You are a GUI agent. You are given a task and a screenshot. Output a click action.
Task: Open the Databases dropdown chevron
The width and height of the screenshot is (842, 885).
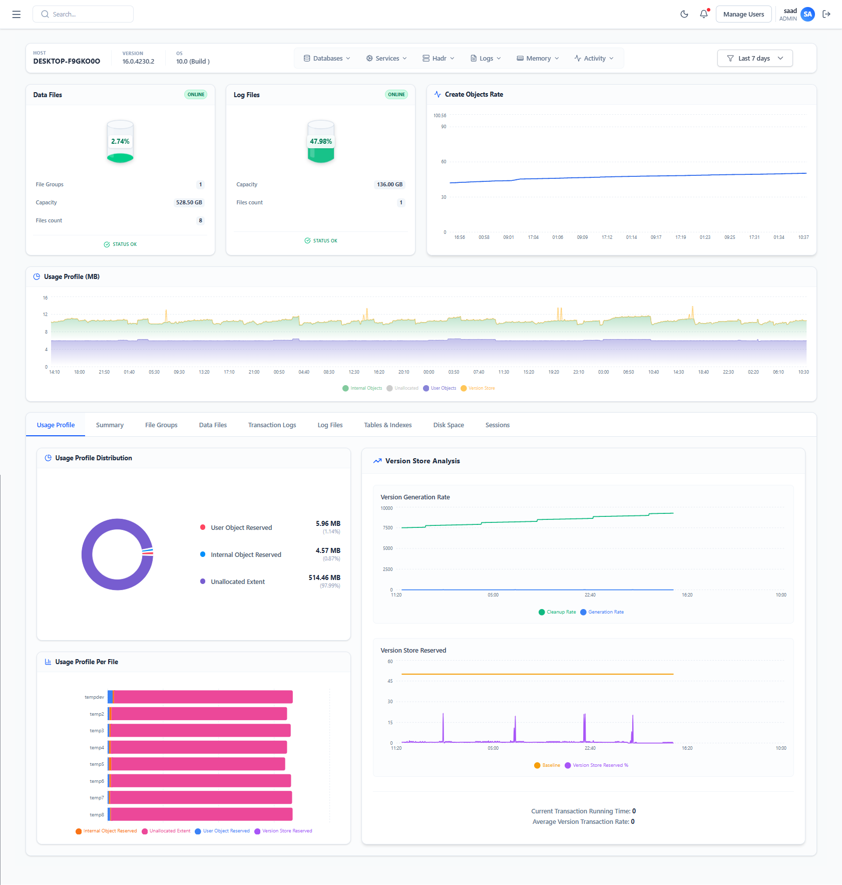point(347,58)
